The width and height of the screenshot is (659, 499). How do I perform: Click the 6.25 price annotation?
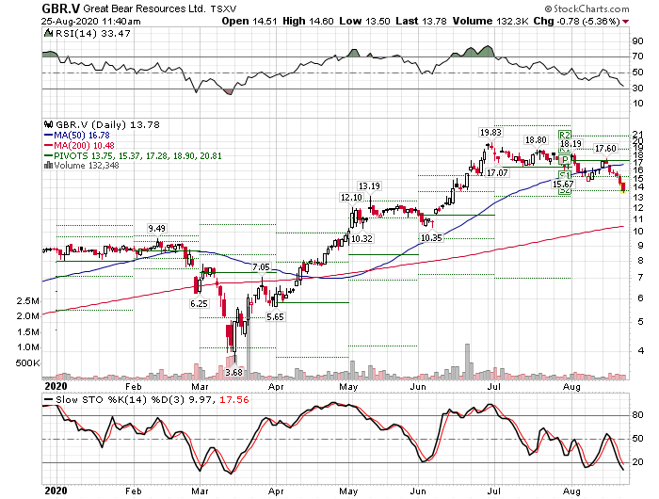click(199, 303)
